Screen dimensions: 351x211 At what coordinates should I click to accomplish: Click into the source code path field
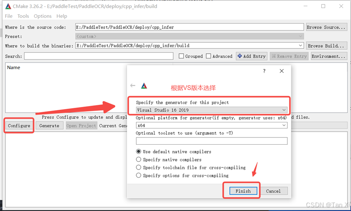point(189,27)
